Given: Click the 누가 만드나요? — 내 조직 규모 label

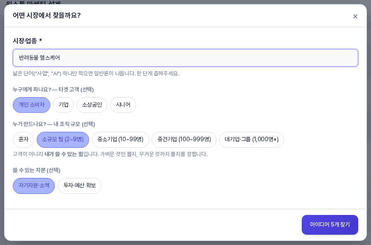Looking at the screenshot, I should click(54, 124).
